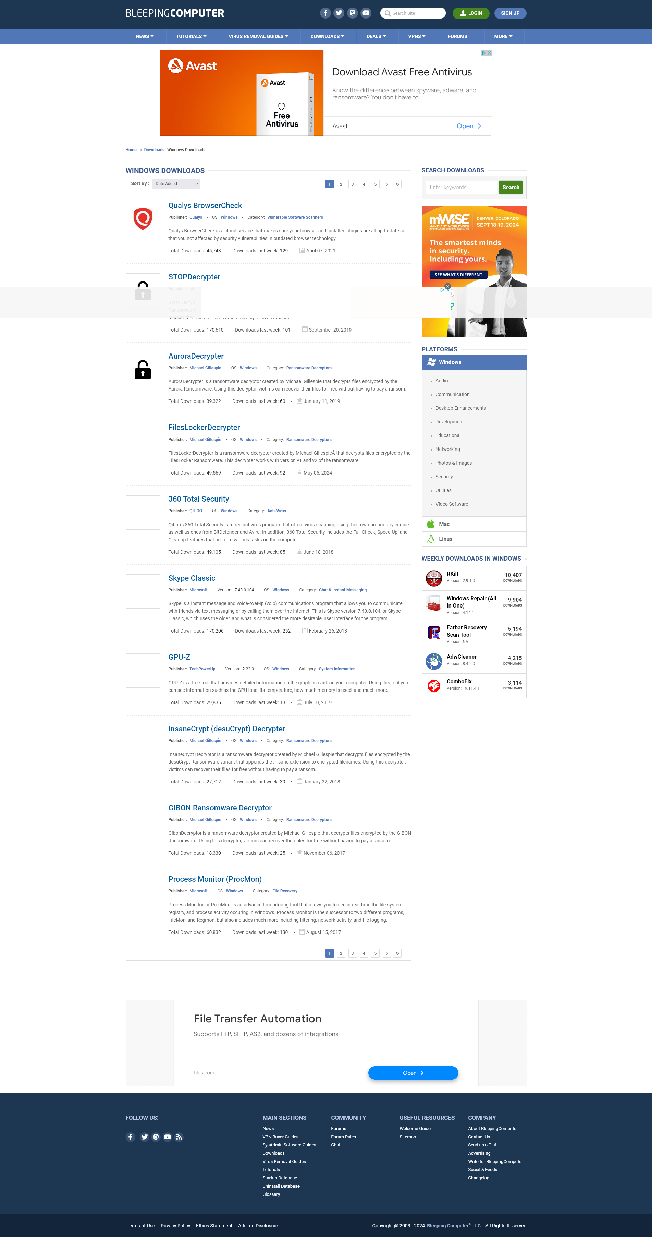Select the Security category under Windows
Image resolution: width=652 pixels, height=1237 pixels.
click(x=444, y=477)
